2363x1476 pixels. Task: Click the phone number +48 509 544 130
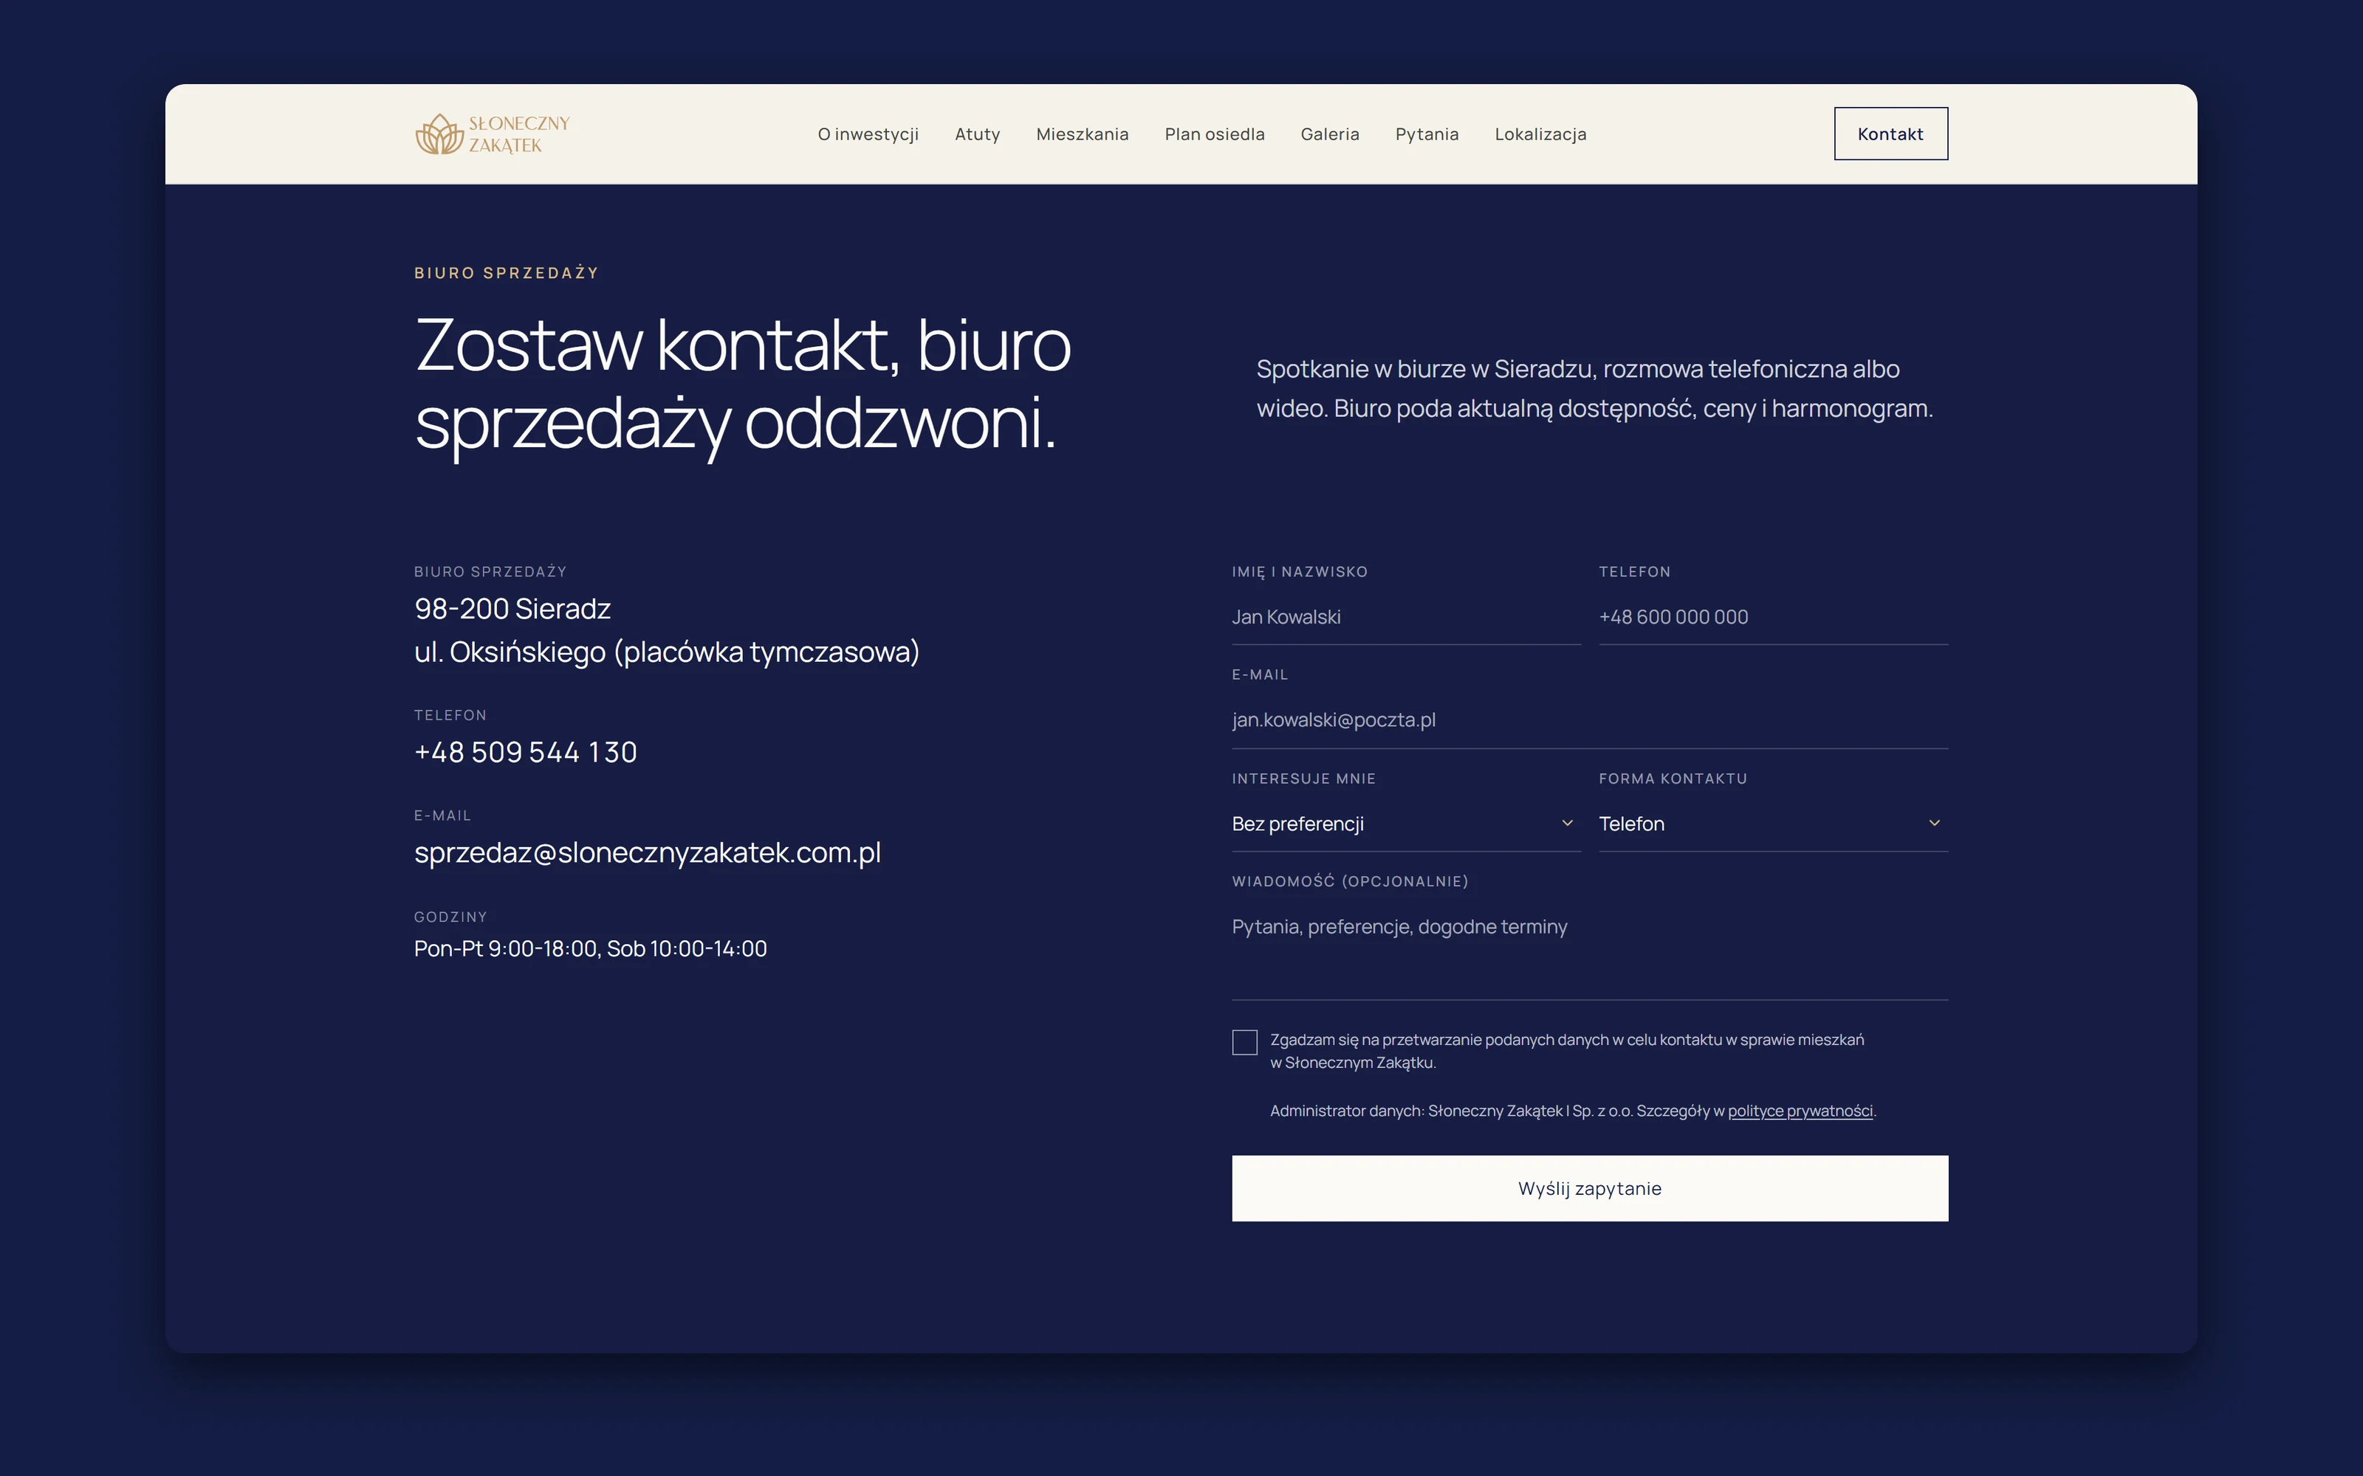coord(525,753)
